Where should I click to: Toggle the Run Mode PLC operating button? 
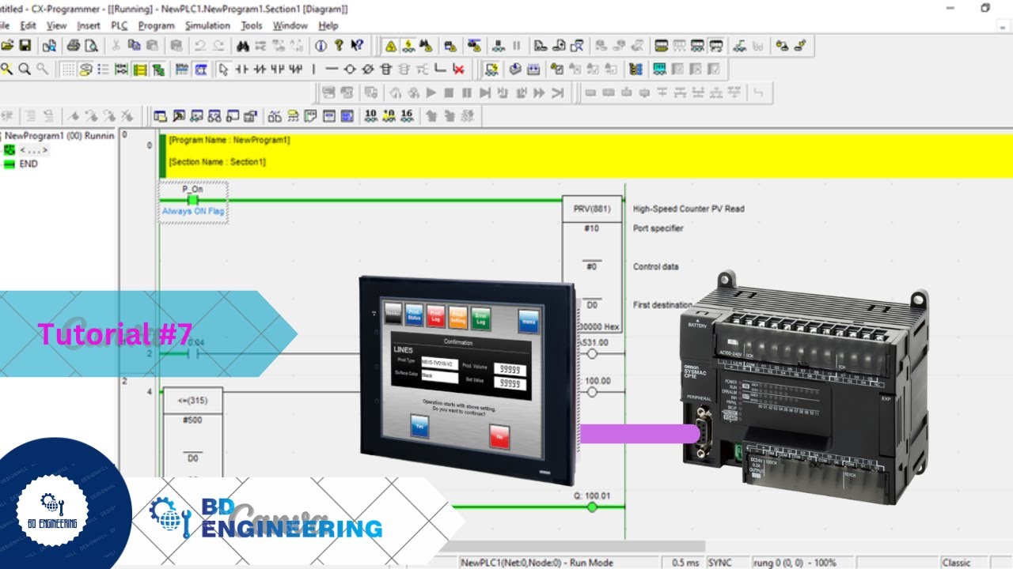tap(716, 45)
